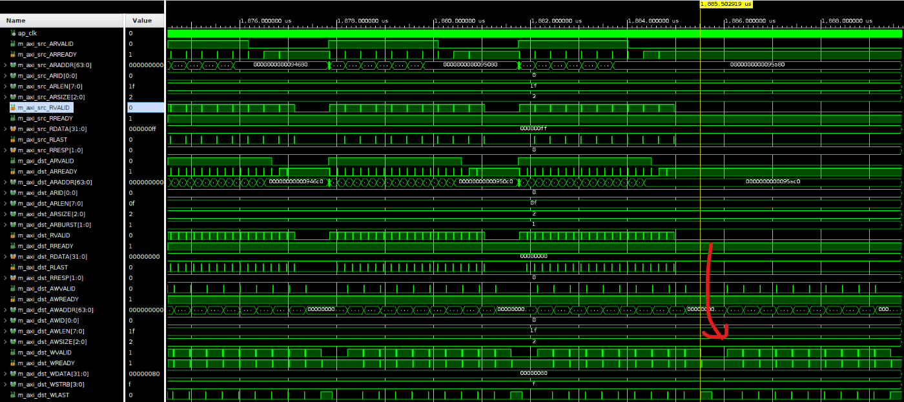Click the m_axi_src_ARREADY signal icon

14,54
